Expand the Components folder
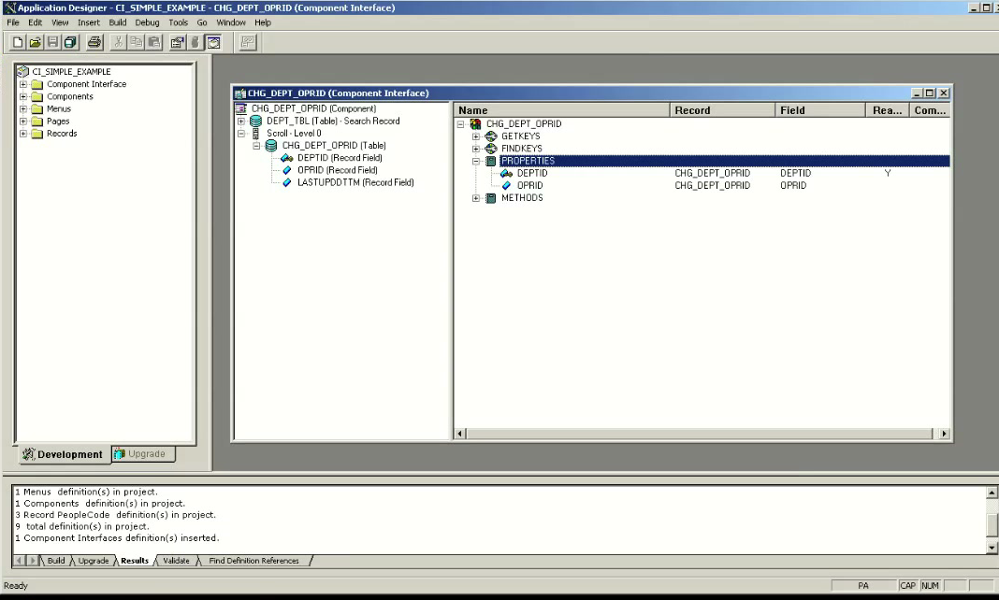This screenshot has height=600, width=999. pyautogui.click(x=23, y=96)
